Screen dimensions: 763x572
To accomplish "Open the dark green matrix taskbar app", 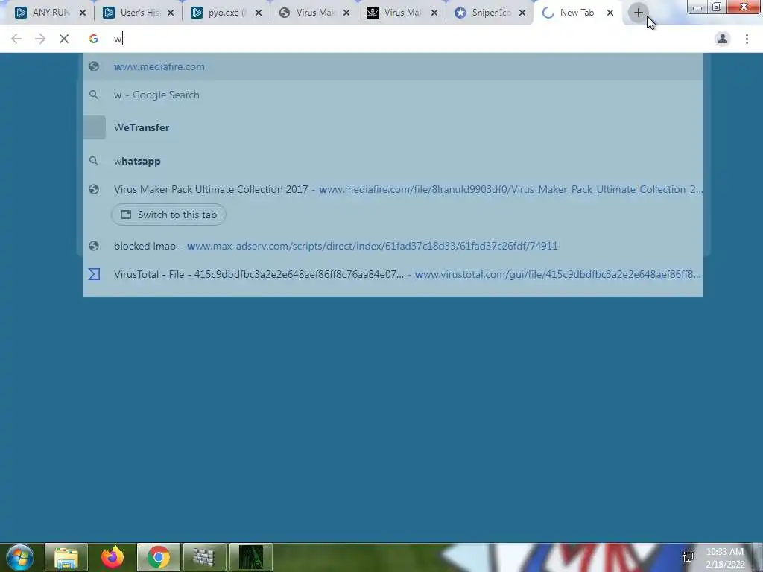I will 250,557.
